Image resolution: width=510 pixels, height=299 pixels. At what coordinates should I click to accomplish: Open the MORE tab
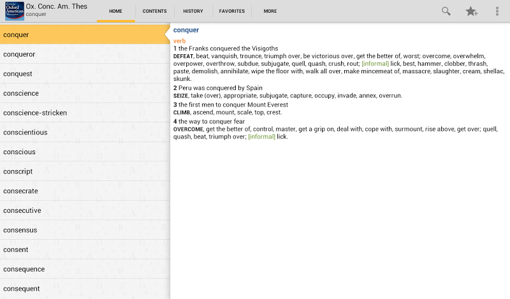pyautogui.click(x=270, y=11)
